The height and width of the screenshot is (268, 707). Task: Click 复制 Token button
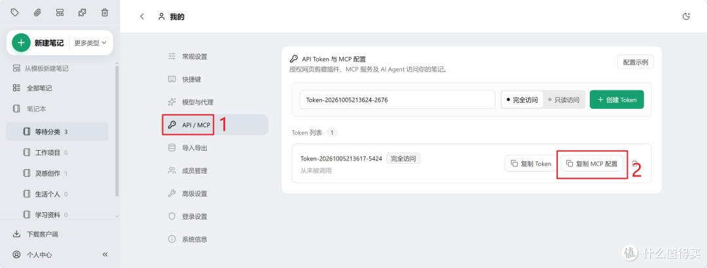tap(531, 163)
